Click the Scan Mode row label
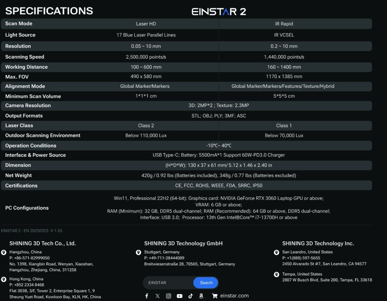This screenshot has height=301, width=387. pos(19,23)
